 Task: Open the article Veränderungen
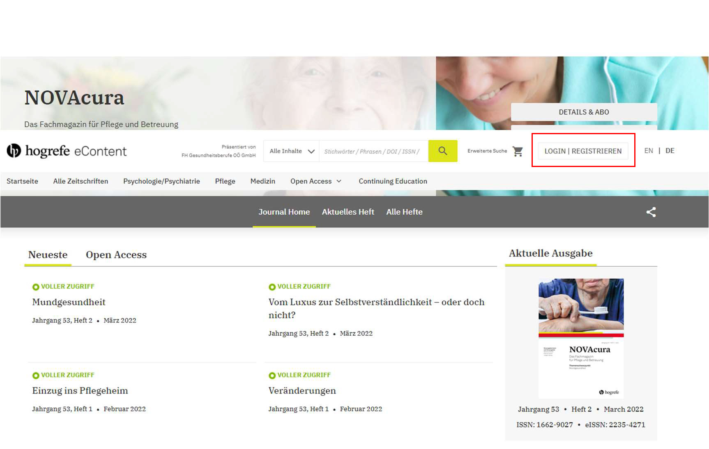point(302,391)
